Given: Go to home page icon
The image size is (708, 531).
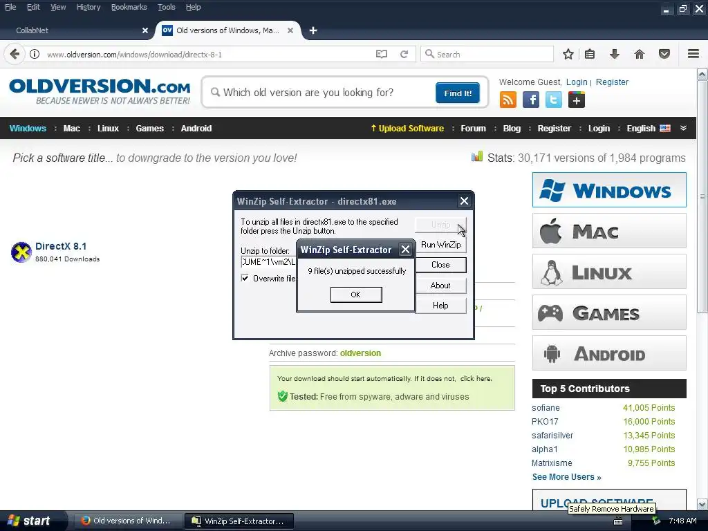Looking at the screenshot, I should (x=640, y=54).
